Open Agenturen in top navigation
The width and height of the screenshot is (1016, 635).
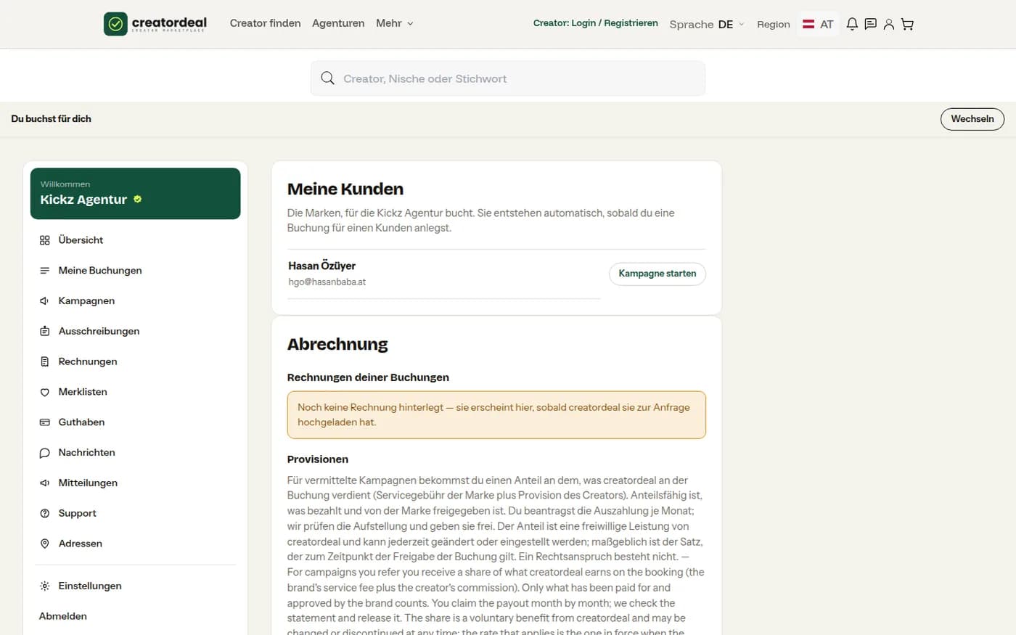tap(338, 23)
